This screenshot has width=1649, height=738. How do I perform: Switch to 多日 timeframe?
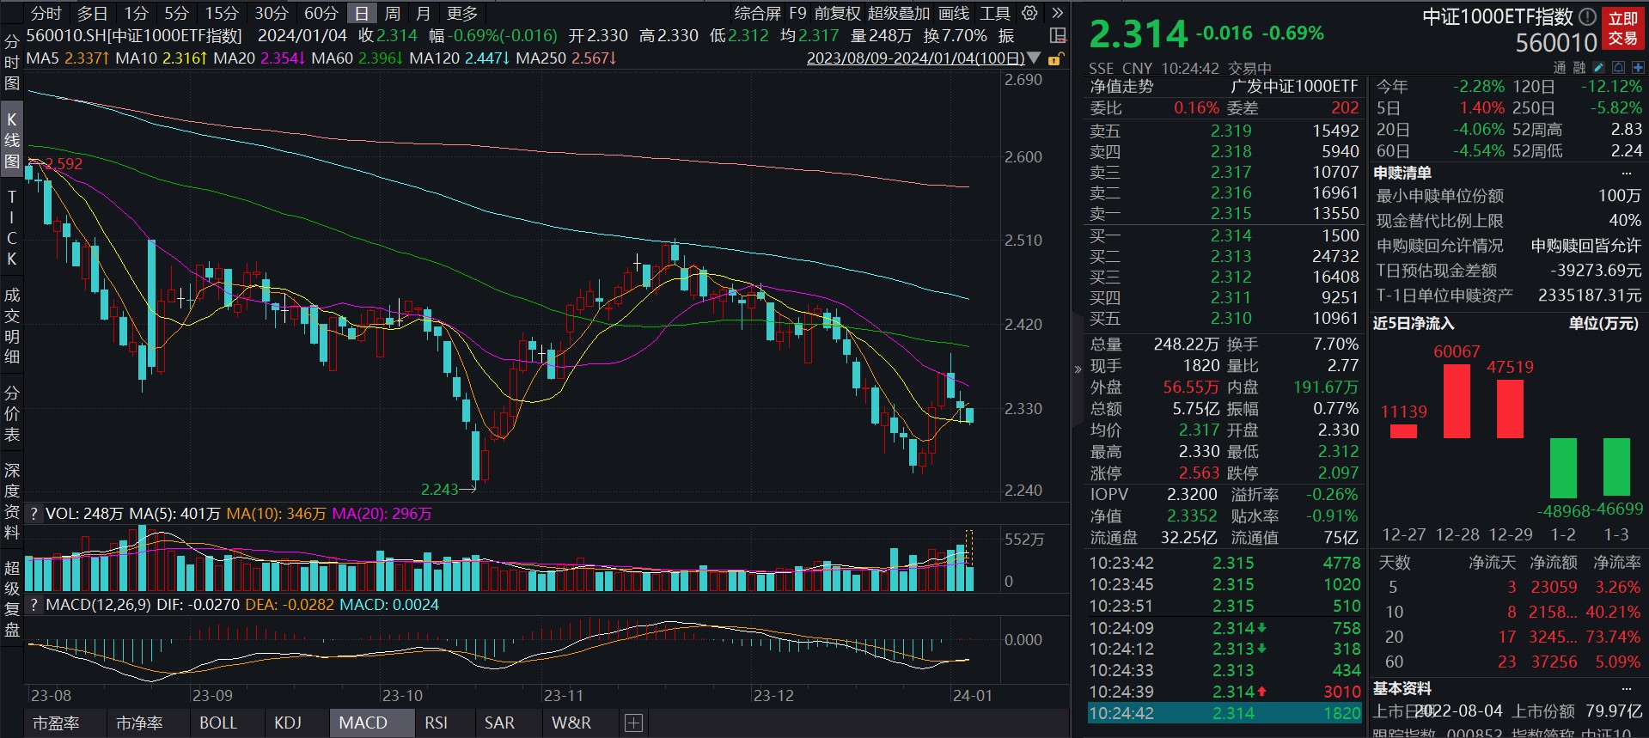tap(92, 13)
